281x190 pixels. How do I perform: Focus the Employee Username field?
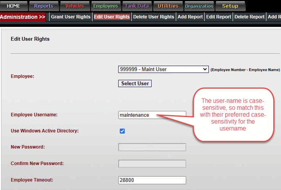(x=152, y=115)
